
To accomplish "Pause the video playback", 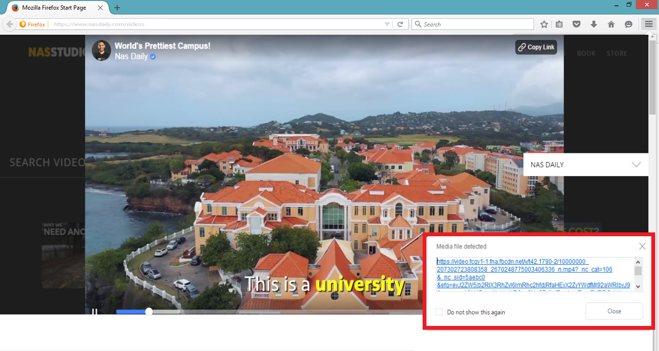I will (95, 311).
